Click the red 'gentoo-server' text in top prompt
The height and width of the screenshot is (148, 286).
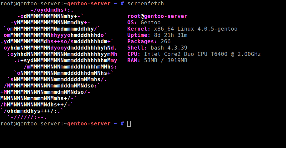(x=89, y=4)
